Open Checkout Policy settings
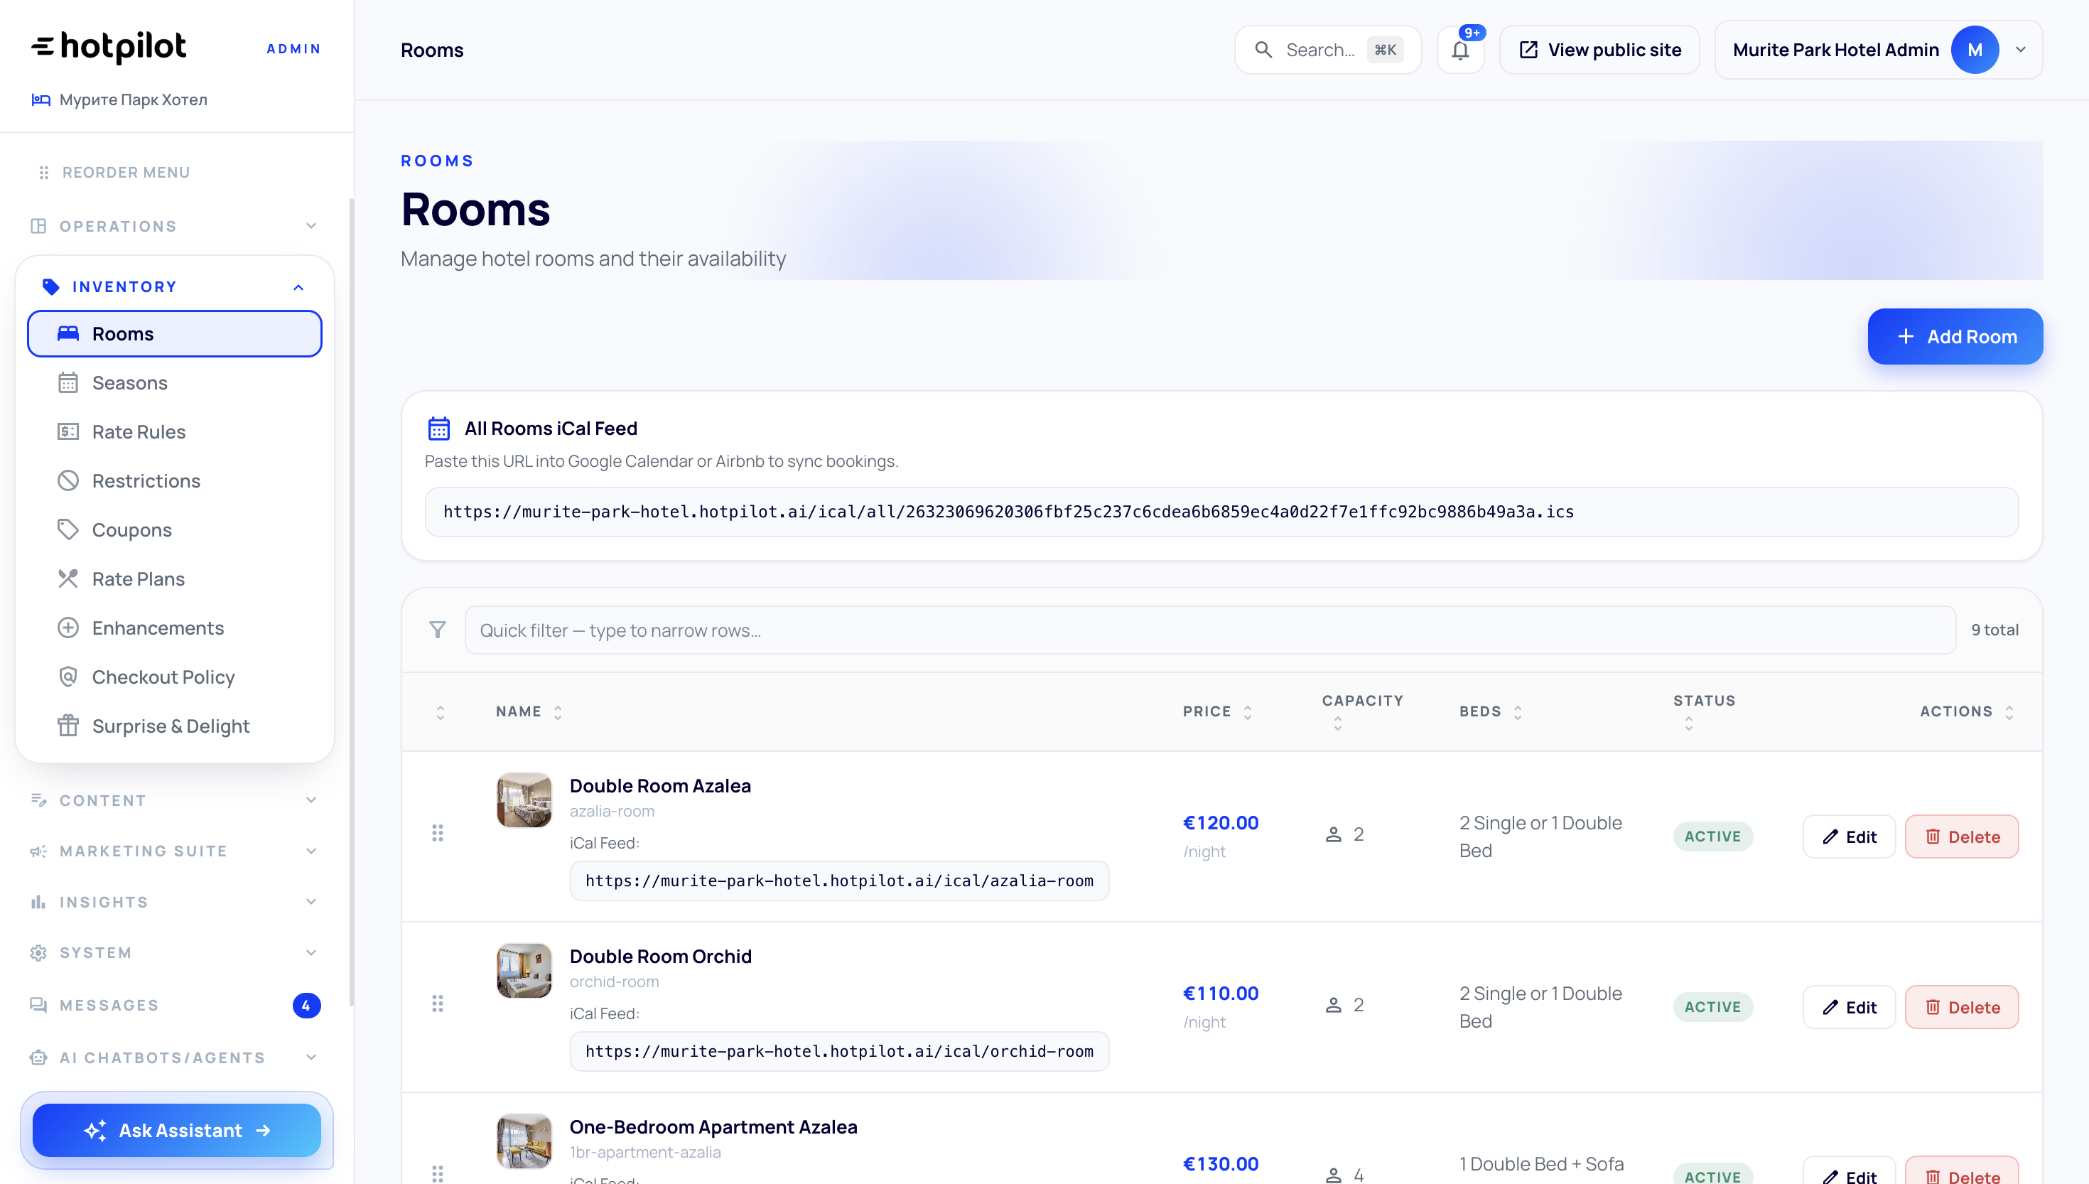The height and width of the screenshot is (1184, 2089). 175,677
